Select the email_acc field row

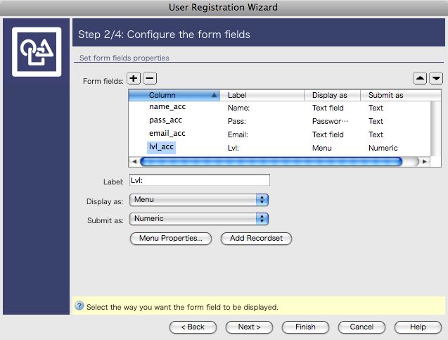167,134
